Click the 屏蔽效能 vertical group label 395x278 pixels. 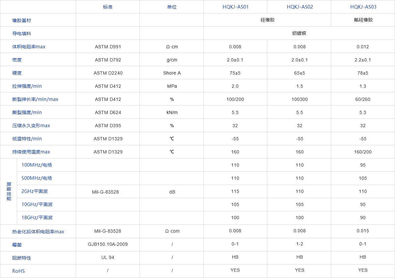coord(9,191)
